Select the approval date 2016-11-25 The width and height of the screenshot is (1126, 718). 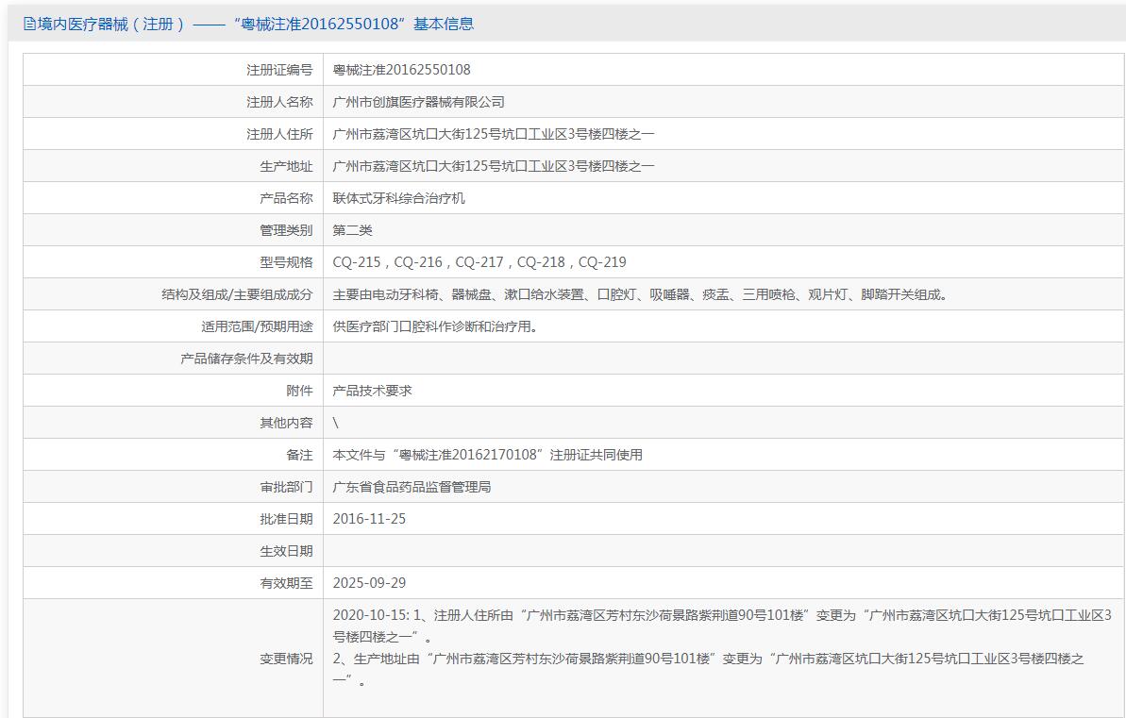pos(369,519)
